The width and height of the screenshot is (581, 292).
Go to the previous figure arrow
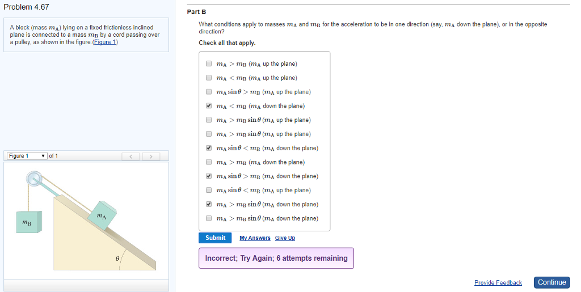pos(132,156)
